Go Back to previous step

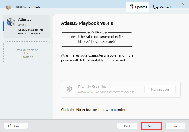coord(127,126)
